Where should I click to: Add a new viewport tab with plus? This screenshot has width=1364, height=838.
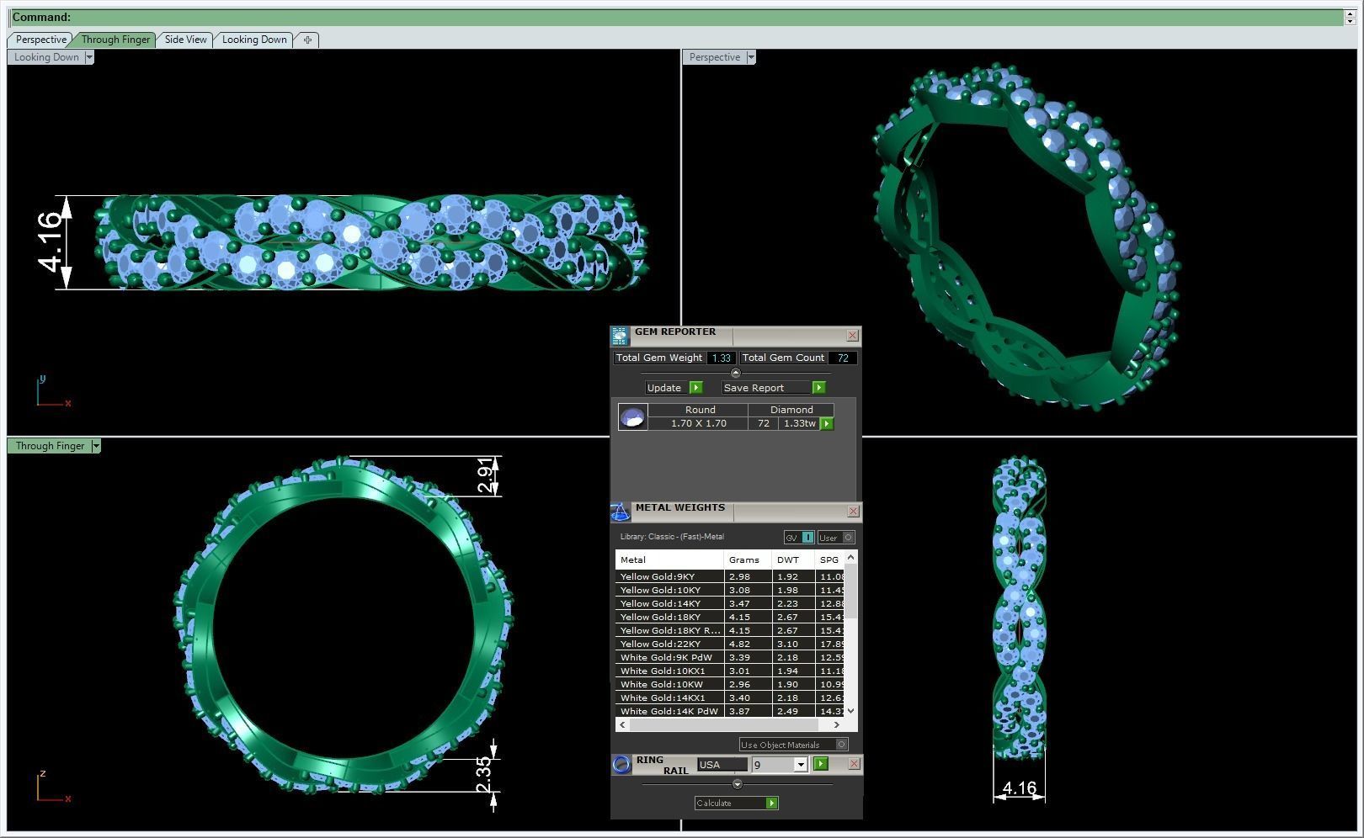point(307,40)
